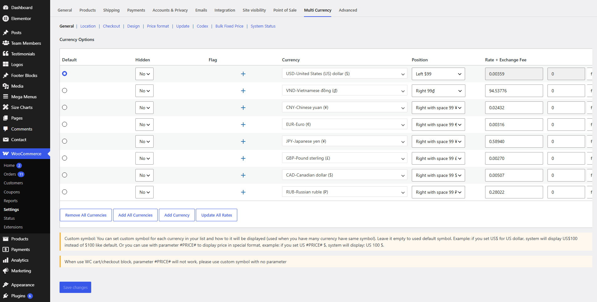Add flag for USD row via plus icon

[243, 74]
